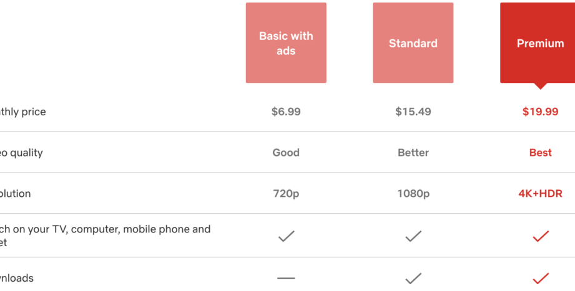Pick the Premium plan tile
This screenshot has height=291, width=575.
coord(539,43)
